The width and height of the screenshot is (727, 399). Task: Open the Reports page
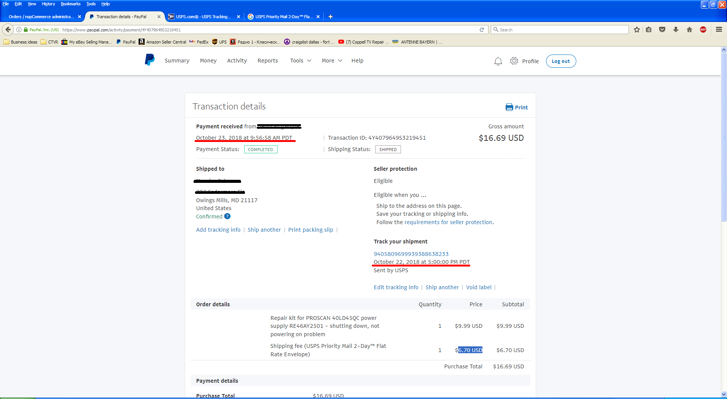pos(268,61)
